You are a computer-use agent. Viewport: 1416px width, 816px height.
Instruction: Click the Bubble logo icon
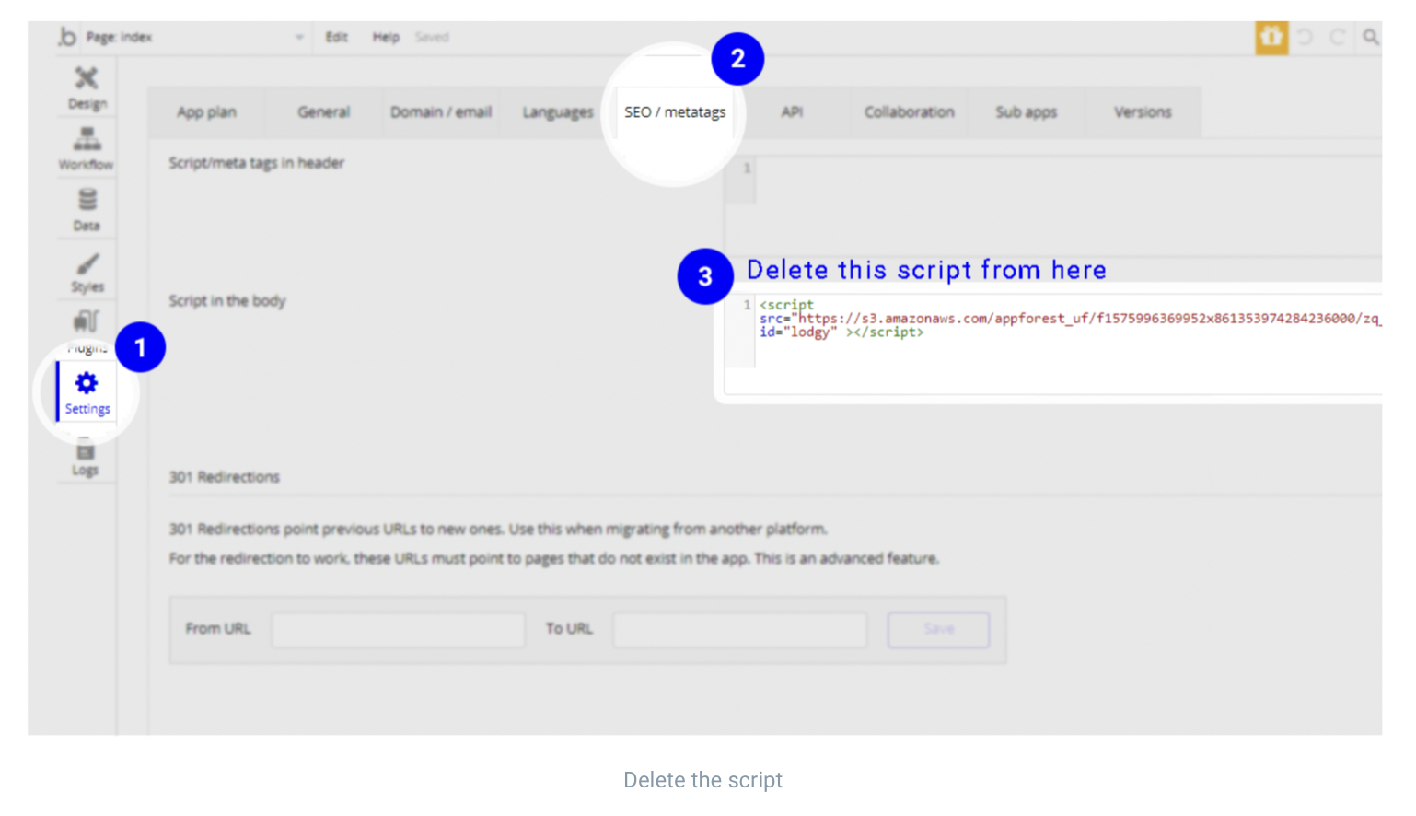point(67,37)
